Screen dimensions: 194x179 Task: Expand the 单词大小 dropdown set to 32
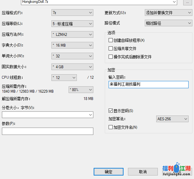pos(72,56)
